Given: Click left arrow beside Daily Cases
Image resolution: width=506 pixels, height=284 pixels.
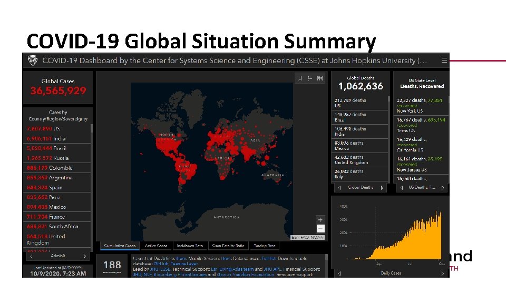Looking at the screenshot, I should pyautogui.click(x=339, y=273).
